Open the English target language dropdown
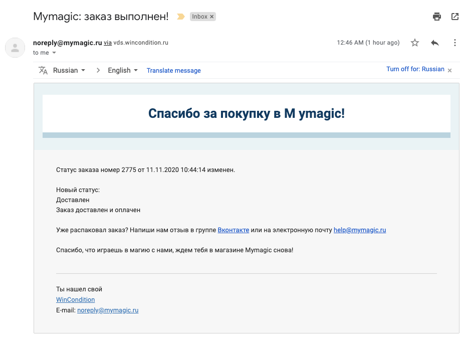 (123, 70)
